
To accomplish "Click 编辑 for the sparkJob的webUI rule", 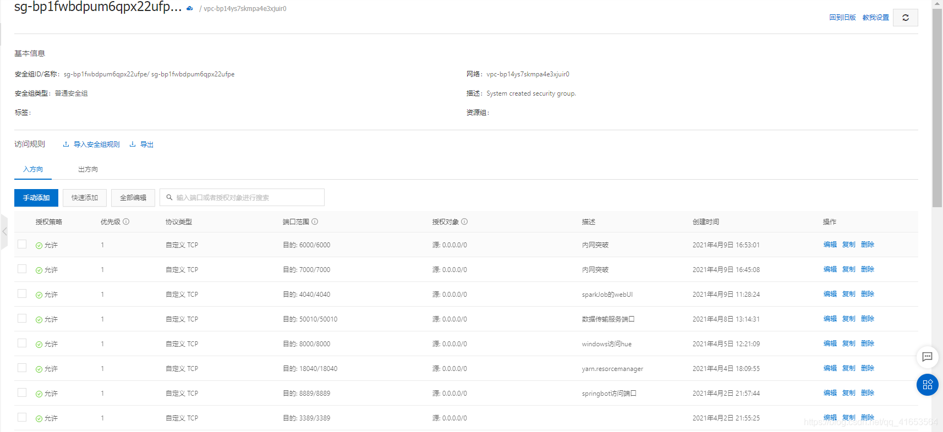I will (830, 294).
